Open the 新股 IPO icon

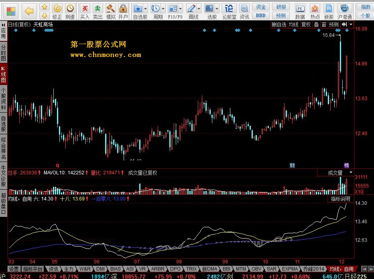click(329, 12)
